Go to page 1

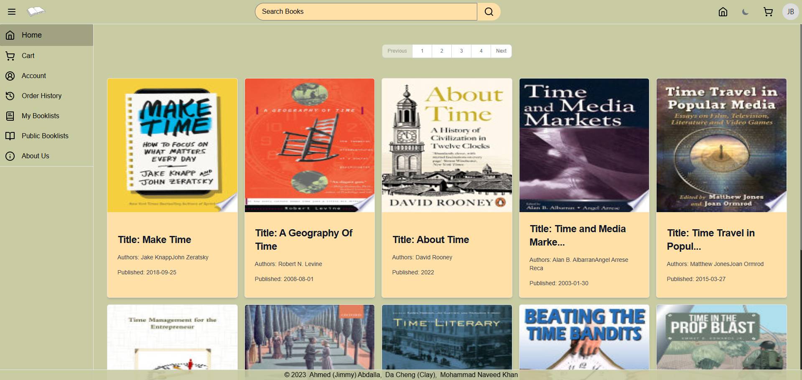422,51
